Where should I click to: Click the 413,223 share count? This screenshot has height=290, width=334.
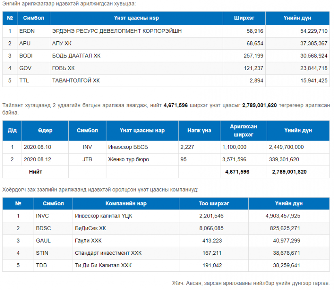212,241
